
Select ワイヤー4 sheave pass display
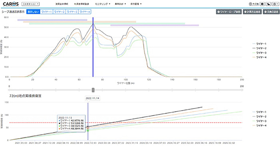(85, 12)
